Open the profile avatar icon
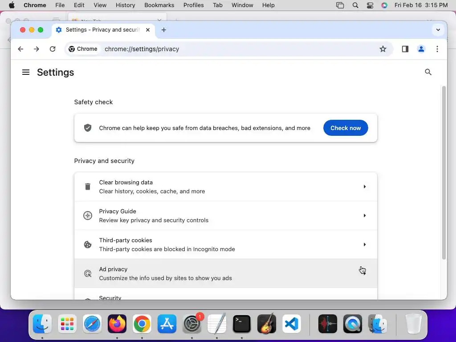 tap(421, 49)
